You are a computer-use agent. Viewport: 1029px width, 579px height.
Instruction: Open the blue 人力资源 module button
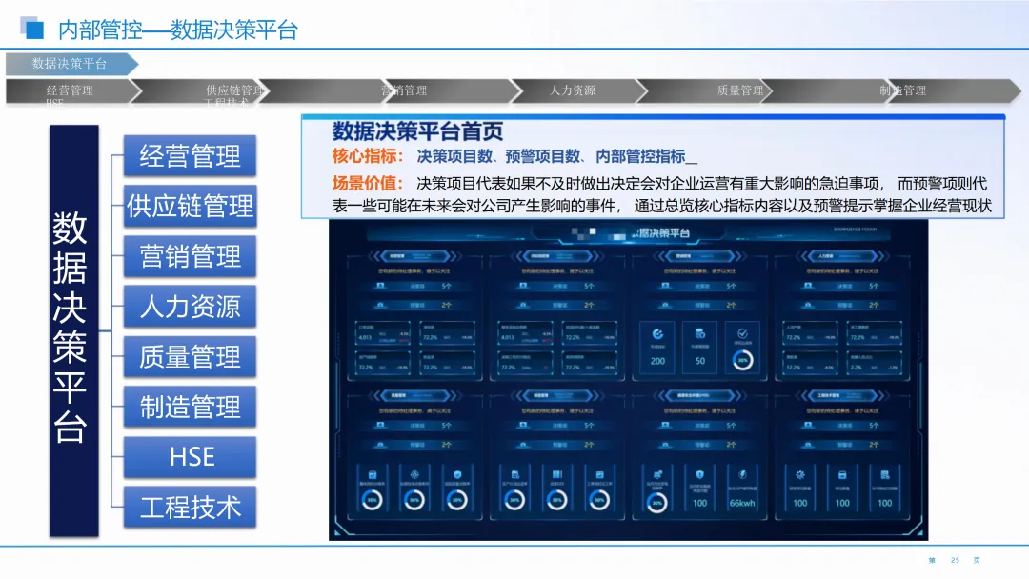tap(190, 307)
